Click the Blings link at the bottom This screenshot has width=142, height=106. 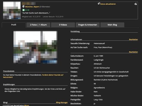[x=27, y=105]
